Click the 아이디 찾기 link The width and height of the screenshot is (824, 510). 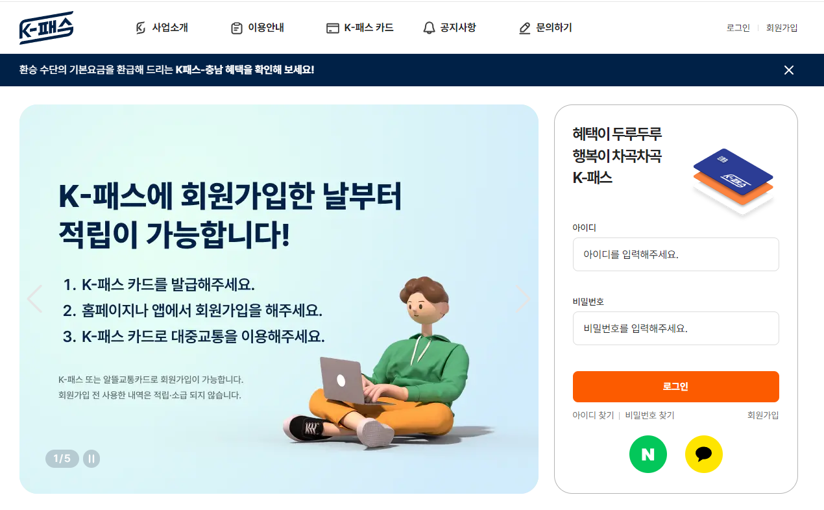pyautogui.click(x=593, y=415)
